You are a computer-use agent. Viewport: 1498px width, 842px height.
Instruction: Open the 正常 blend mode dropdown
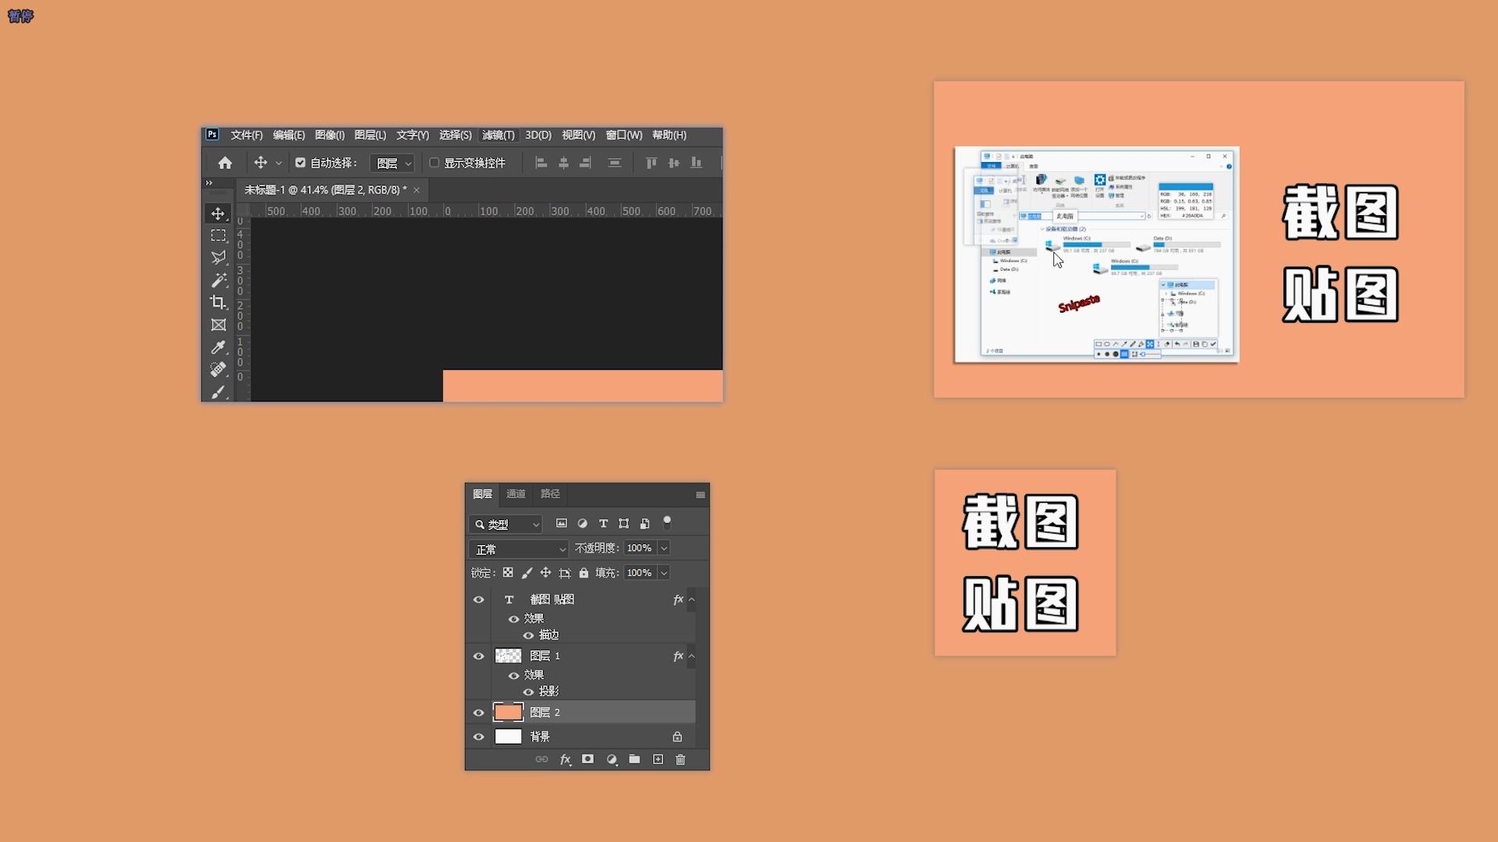point(519,549)
